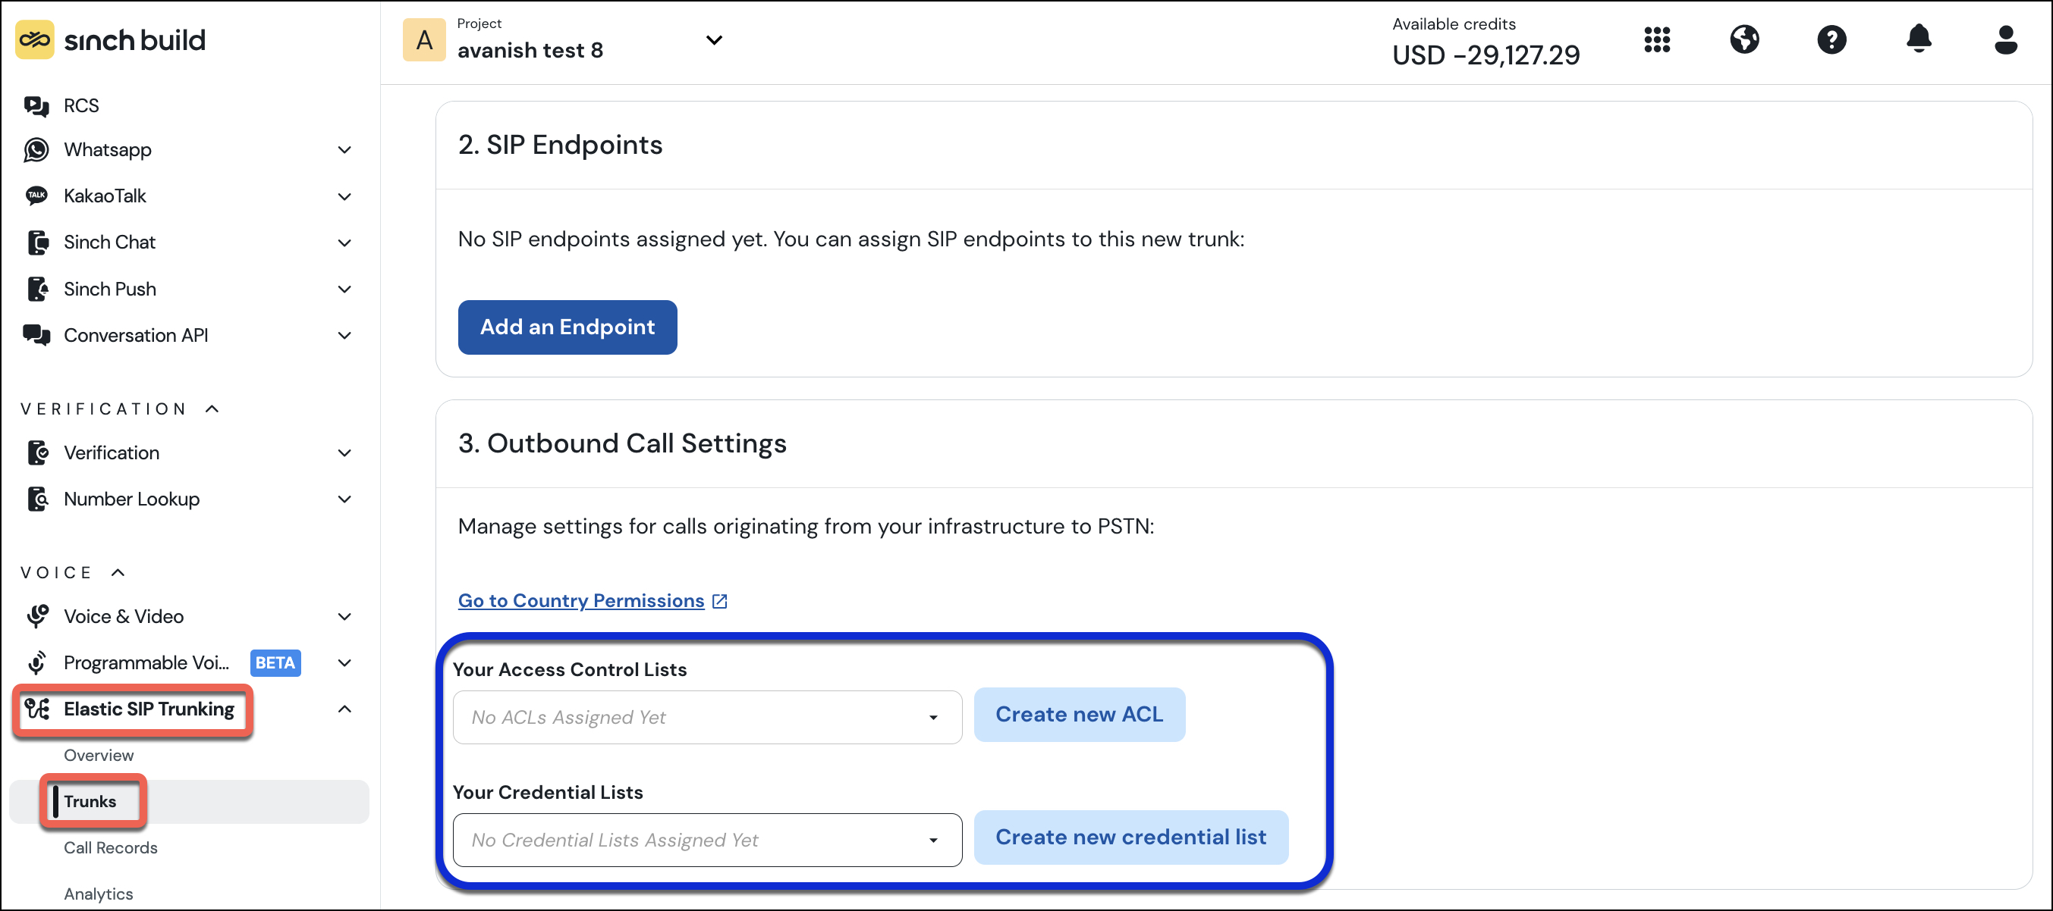Image resolution: width=2053 pixels, height=911 pixels.
Task: Open RCS in the sidebar
Action: pos(81,106)
